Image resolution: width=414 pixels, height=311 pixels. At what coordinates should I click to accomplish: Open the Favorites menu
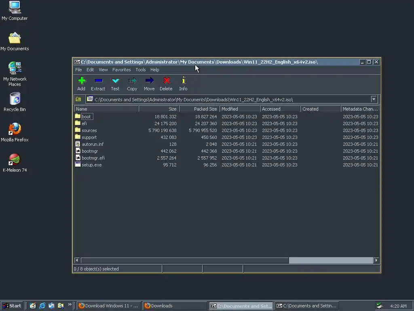tap(121, 70)
